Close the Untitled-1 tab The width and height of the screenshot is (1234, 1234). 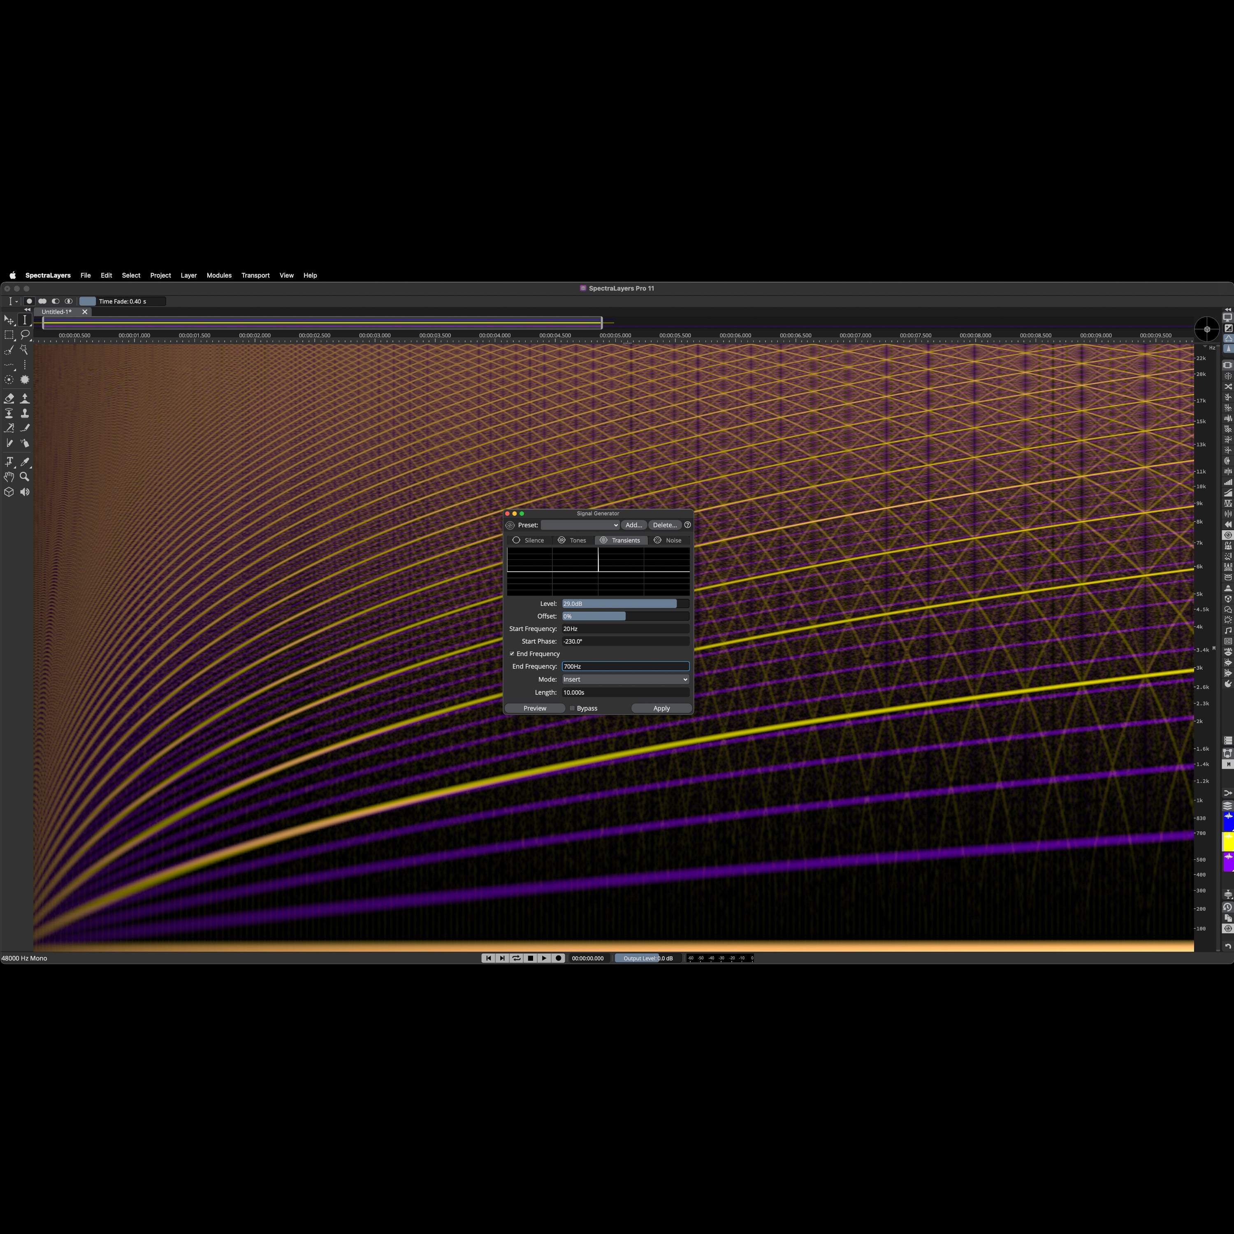85,312
